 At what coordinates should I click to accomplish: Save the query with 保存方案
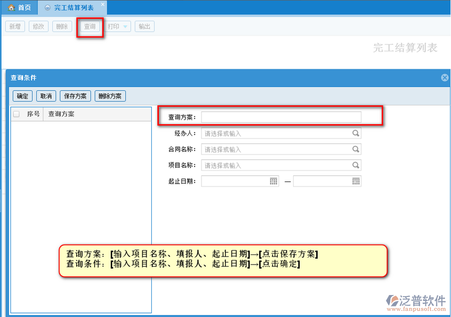(75, 96)
